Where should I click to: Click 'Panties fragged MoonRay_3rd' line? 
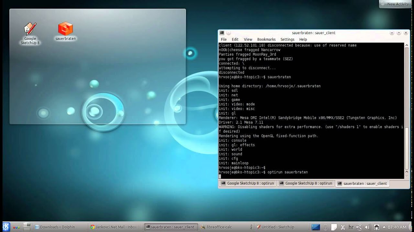click(x=247, y=54)
